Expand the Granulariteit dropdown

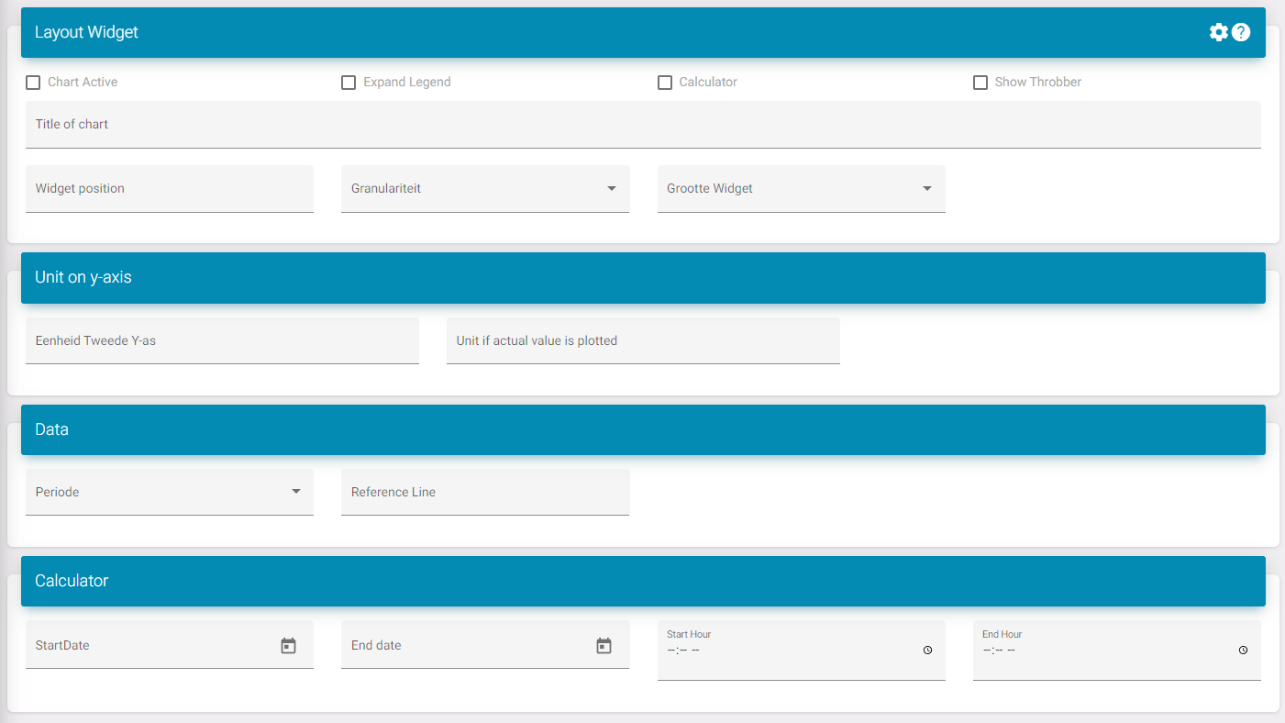click(484, 189)
